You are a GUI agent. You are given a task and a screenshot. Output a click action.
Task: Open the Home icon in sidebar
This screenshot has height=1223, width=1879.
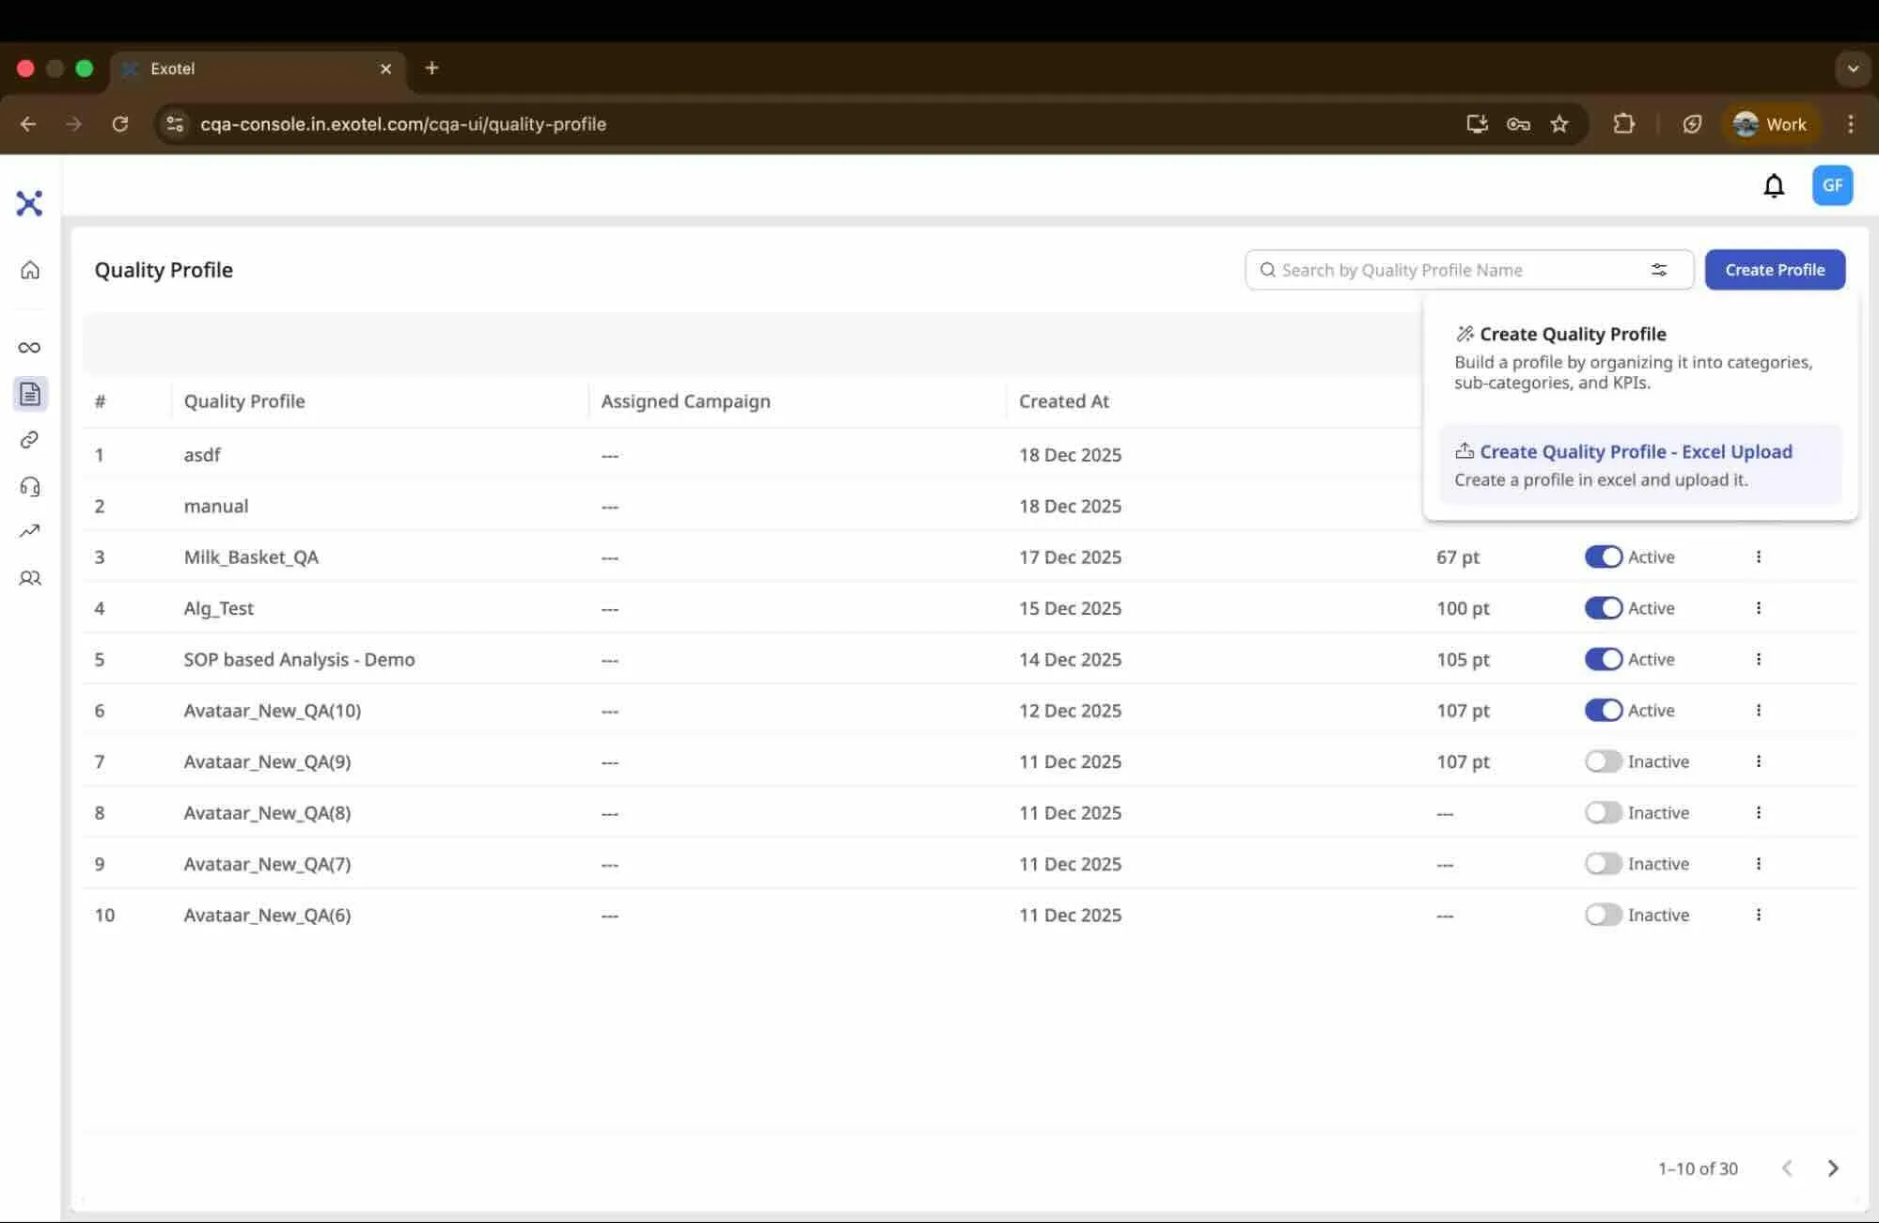click(30, 270)
